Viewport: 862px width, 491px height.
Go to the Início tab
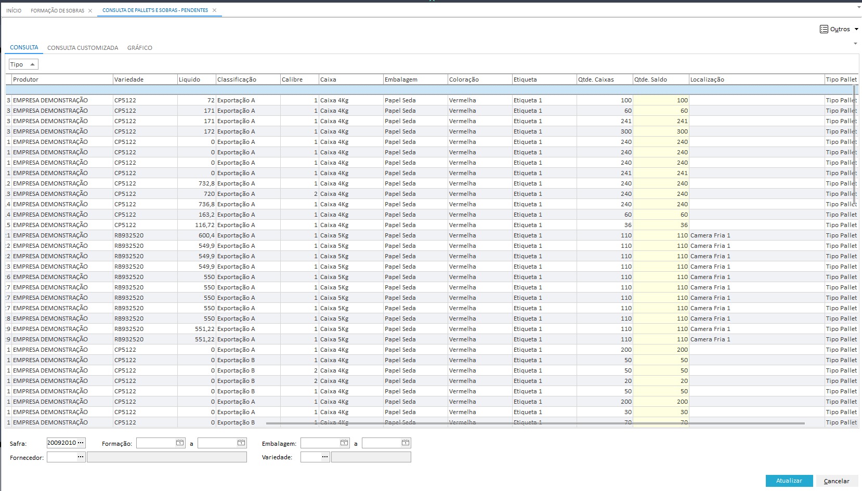[14, 10]
